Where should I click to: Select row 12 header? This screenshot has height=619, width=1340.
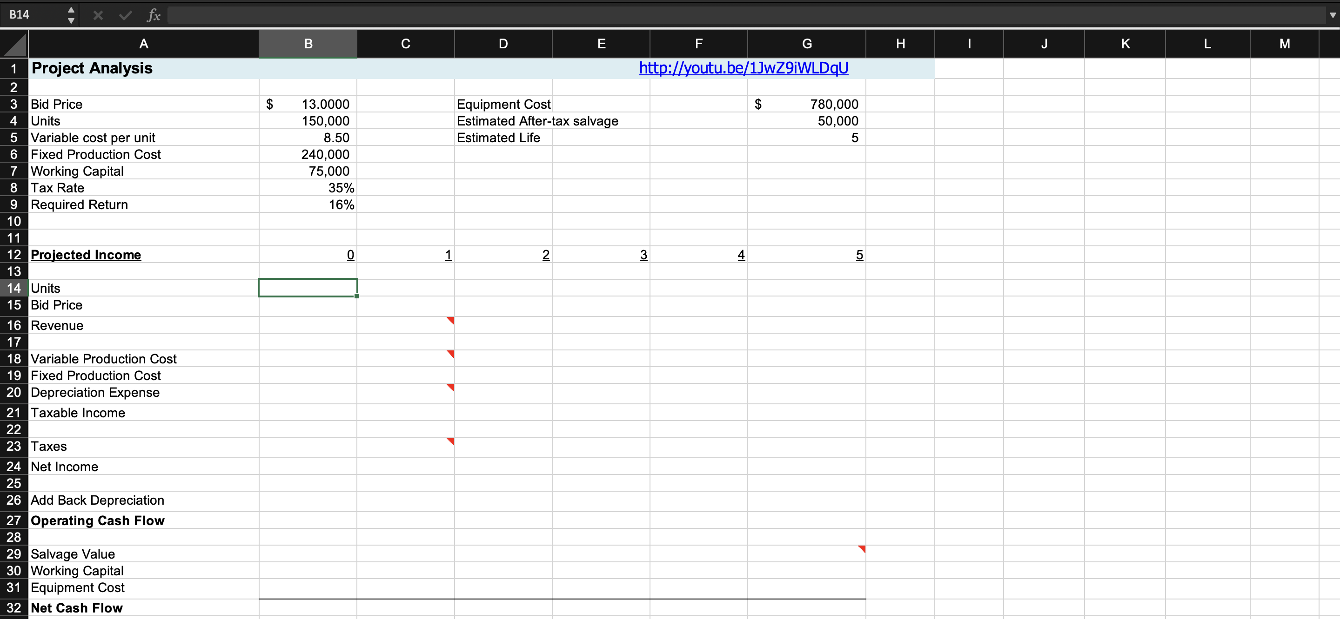pyautogui.click(x=14, y=255)
